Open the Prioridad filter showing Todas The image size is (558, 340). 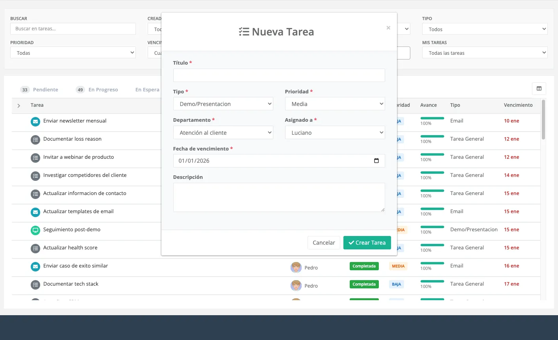click(x=73, y=53)
